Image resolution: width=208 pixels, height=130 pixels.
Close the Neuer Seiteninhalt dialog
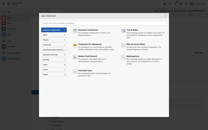coord(166,16)
